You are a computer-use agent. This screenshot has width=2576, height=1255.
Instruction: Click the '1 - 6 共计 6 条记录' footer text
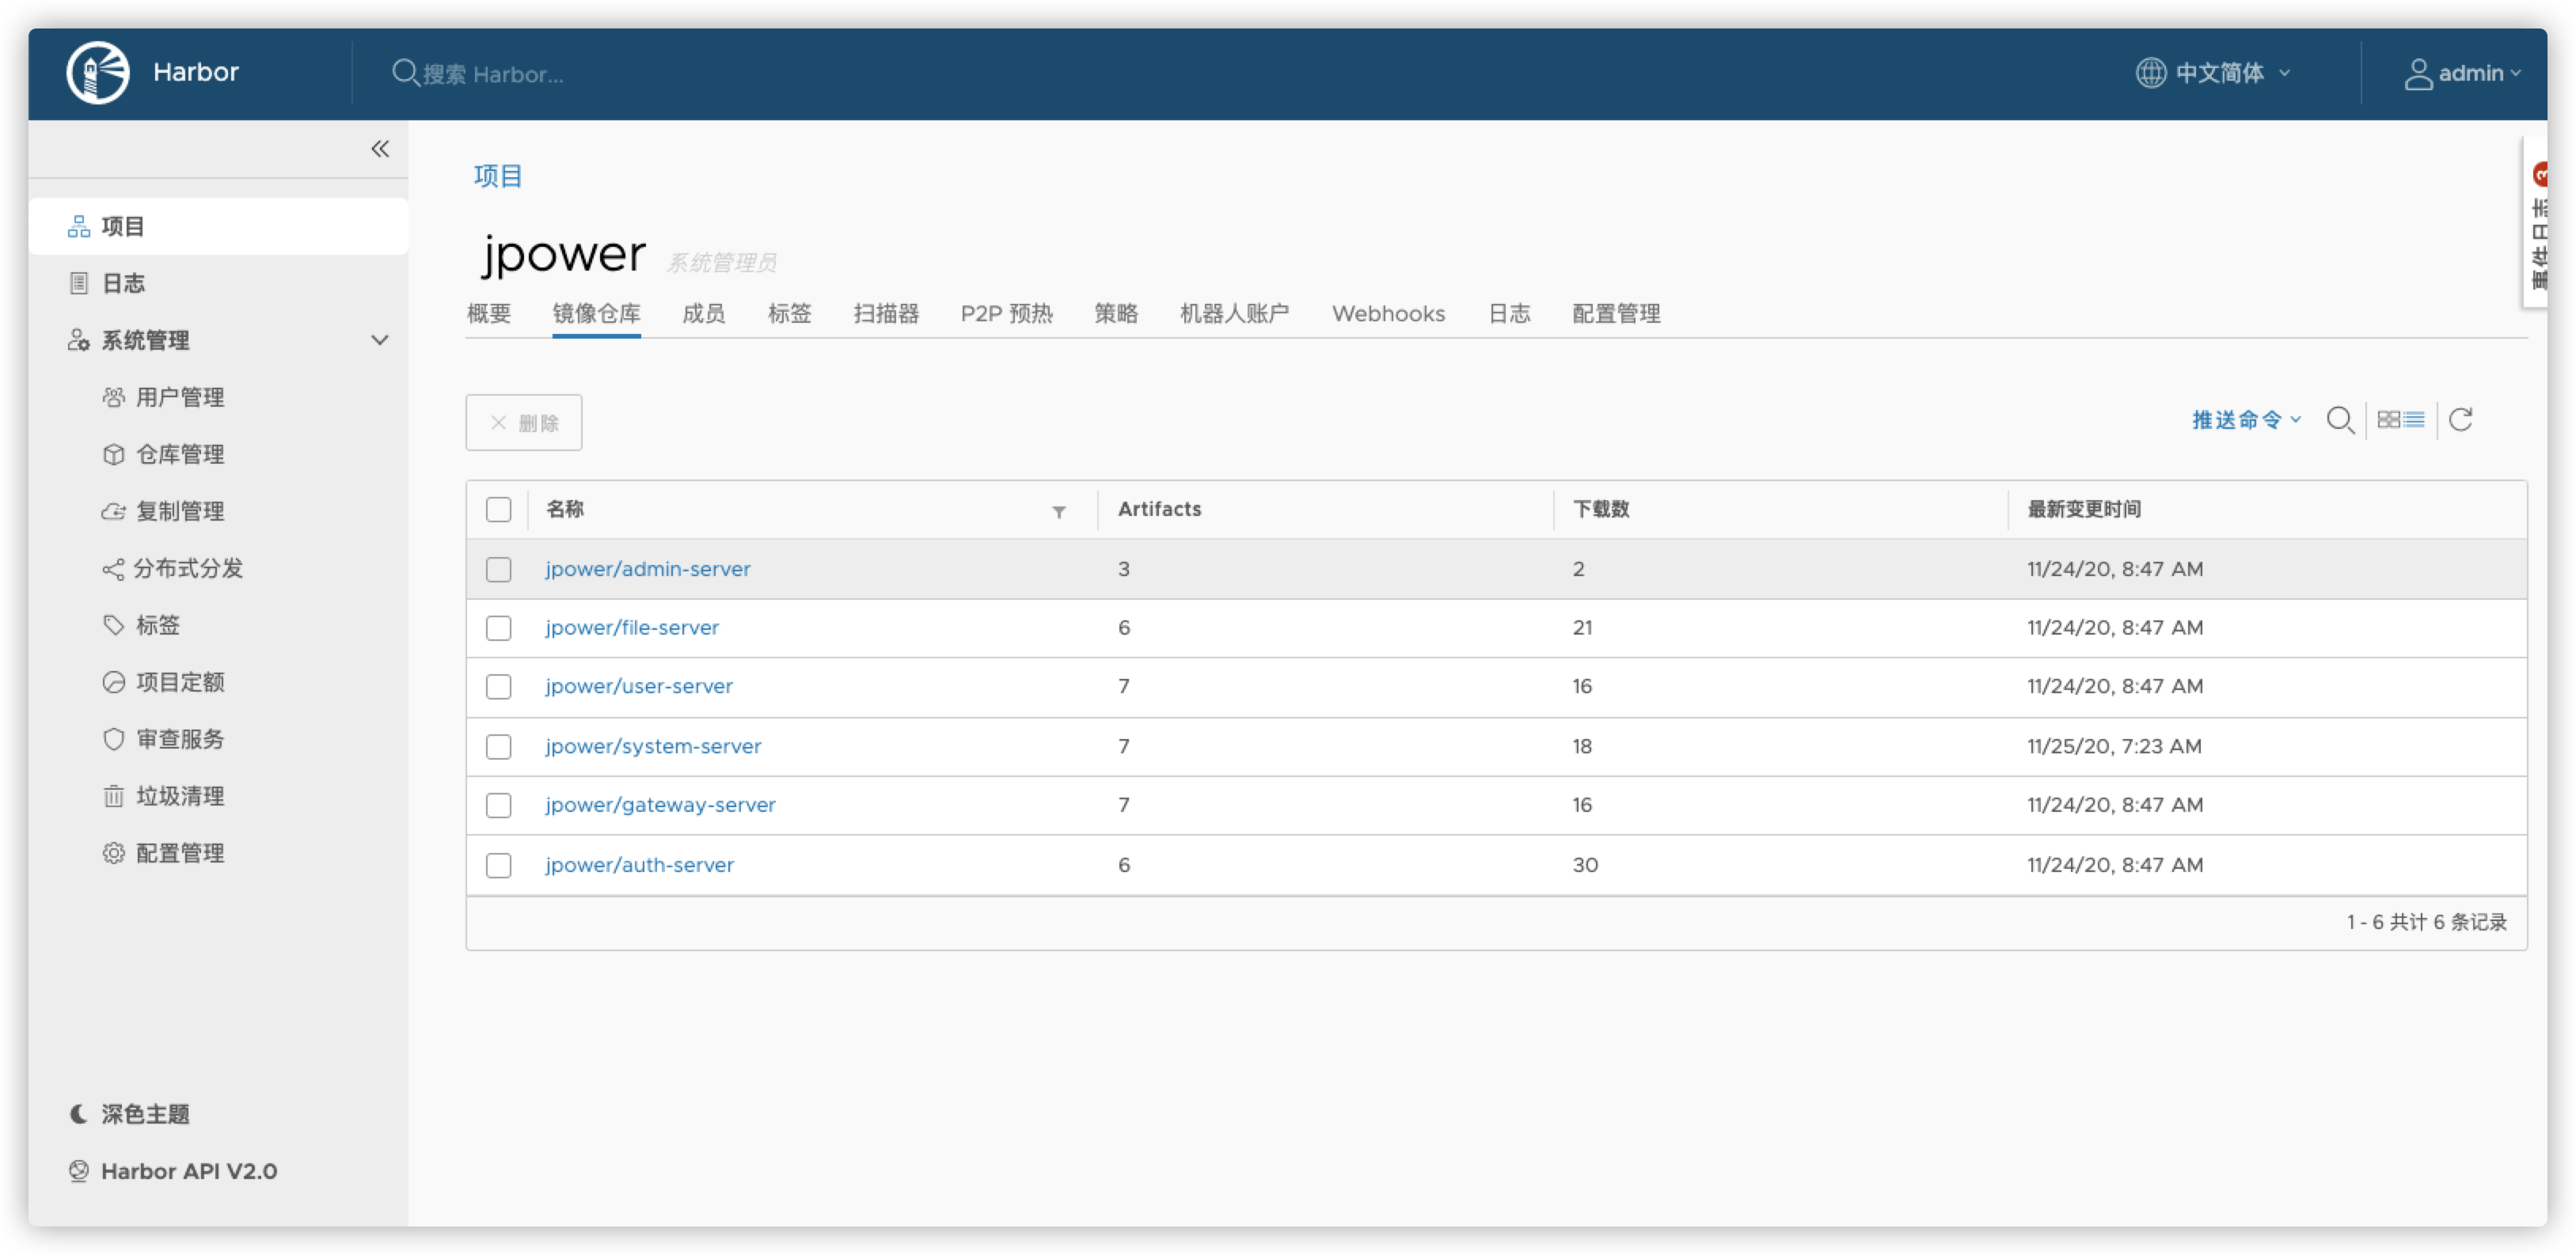tap(2427, 923)
